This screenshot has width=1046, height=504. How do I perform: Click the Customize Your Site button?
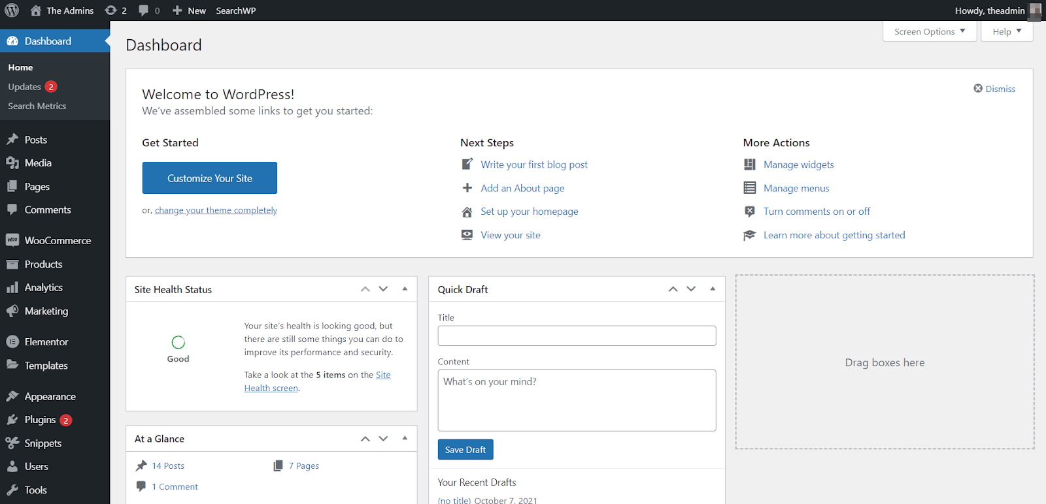coord(209,178)
